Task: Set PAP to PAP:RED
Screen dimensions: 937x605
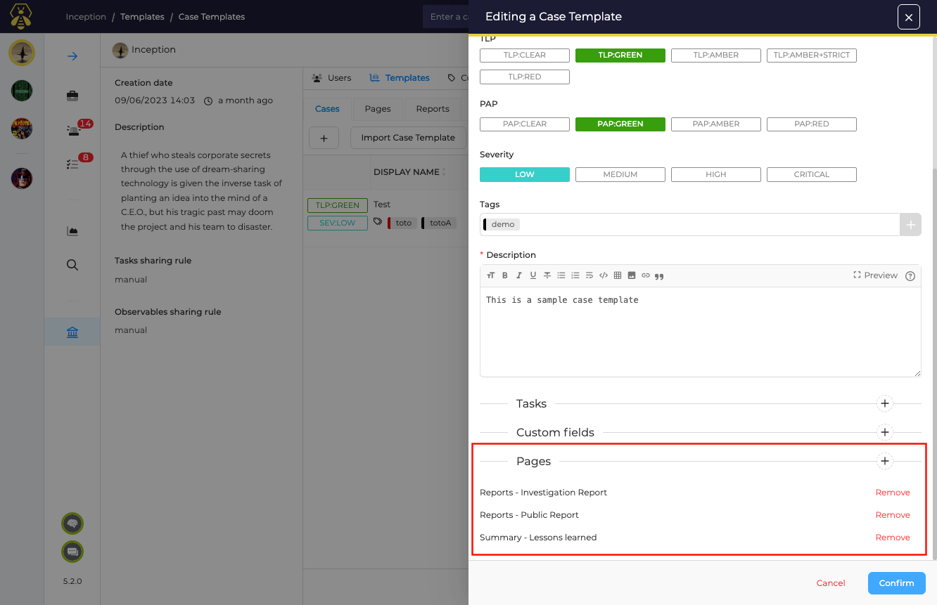Action: point(811,124)
